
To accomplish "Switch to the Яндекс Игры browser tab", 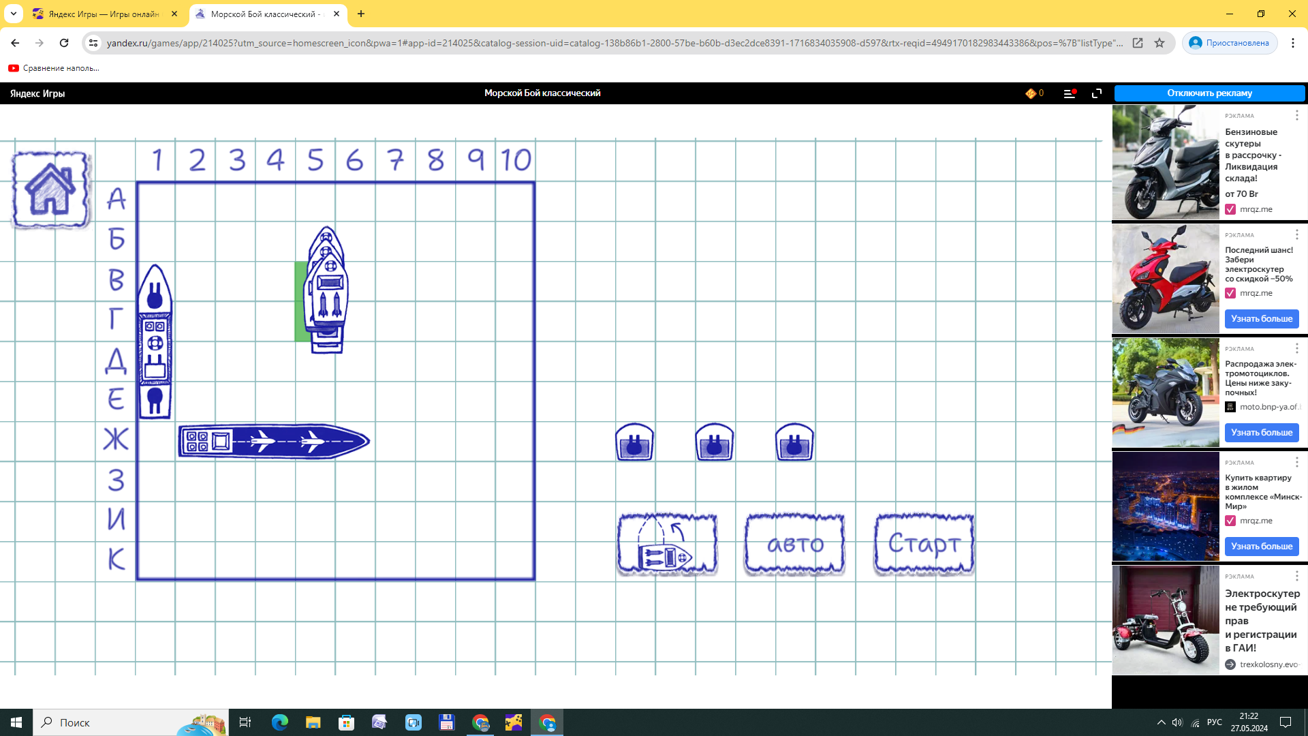I will coord(104,14).
